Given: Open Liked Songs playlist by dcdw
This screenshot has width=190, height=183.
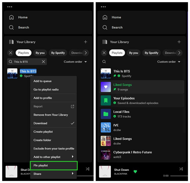Looking at the screenshot, I should [142, 141].
